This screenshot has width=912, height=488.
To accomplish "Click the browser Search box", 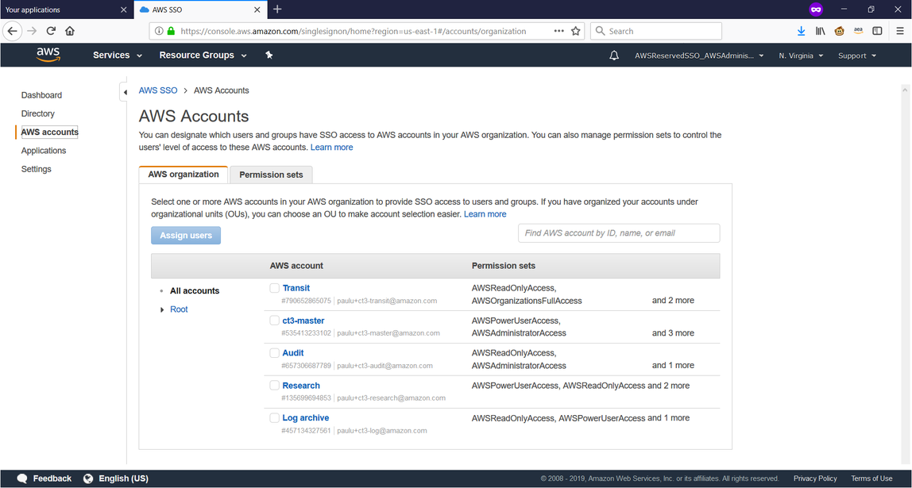I will point(656,32).
